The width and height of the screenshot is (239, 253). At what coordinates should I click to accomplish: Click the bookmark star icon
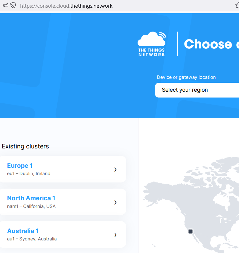(237, 6)
